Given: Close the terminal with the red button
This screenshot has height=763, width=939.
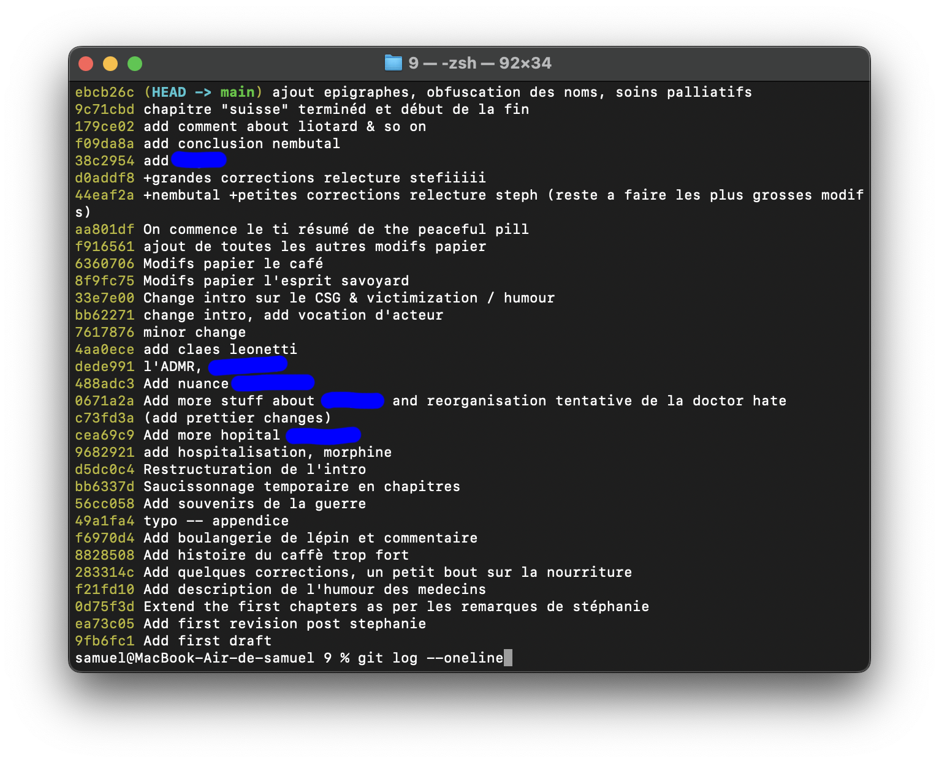Looking at the screenshot, I should 86,64.
